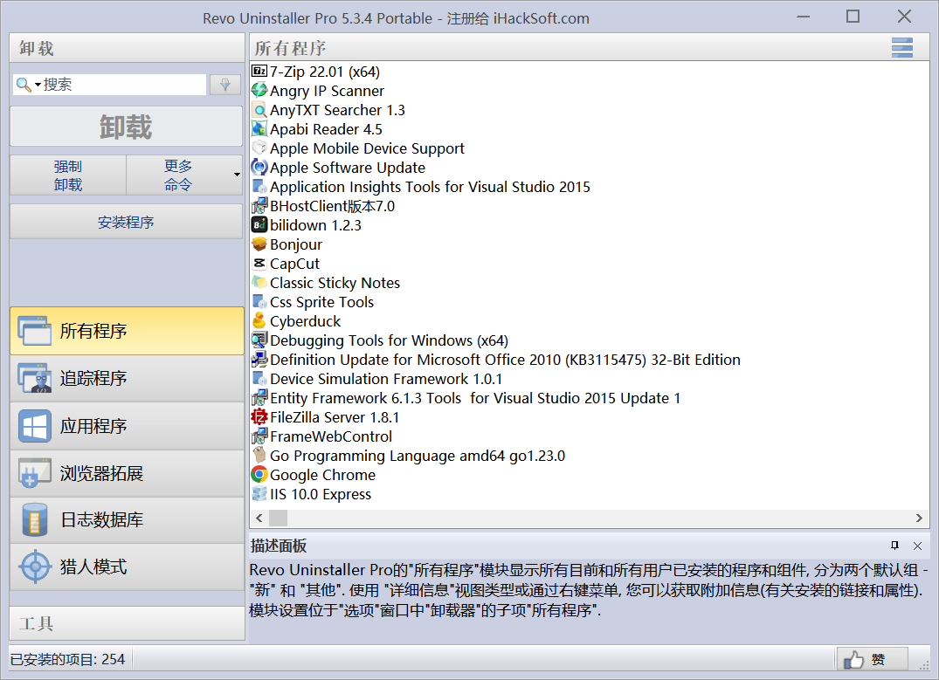The height and width of the screenshot is (680, 939).
Task: Click the IIS 10.0 Express icon
Action: [x=259, y=494]
